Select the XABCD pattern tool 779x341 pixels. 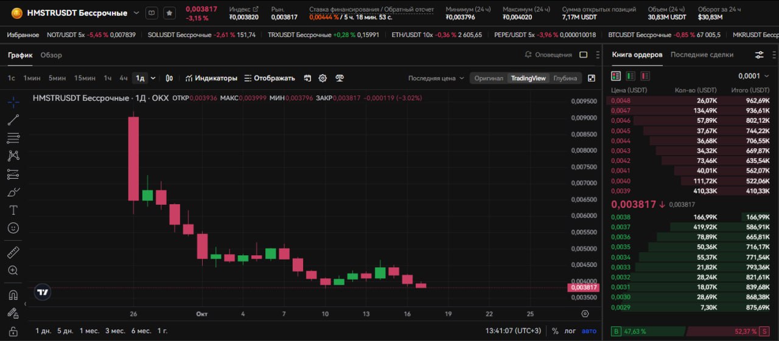click(13, 156)
